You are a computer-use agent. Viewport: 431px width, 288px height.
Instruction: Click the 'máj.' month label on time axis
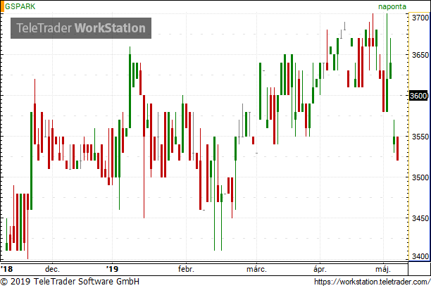coord(383,269)
